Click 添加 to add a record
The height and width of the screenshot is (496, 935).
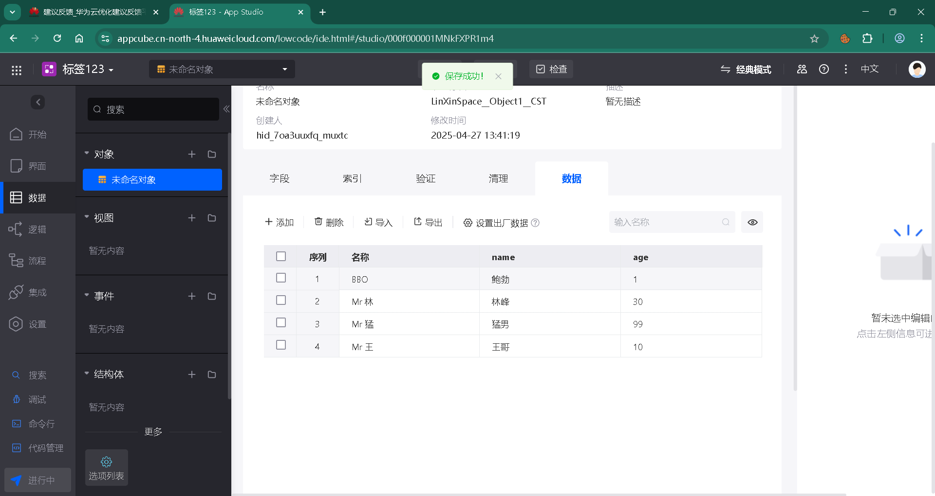tap(280, 222)
